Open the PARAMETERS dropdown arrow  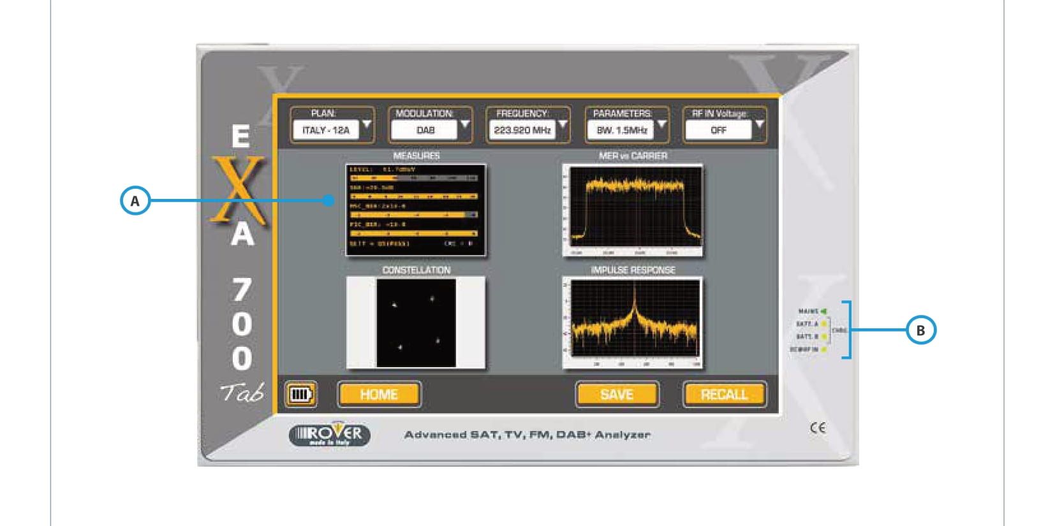(661, 124)
